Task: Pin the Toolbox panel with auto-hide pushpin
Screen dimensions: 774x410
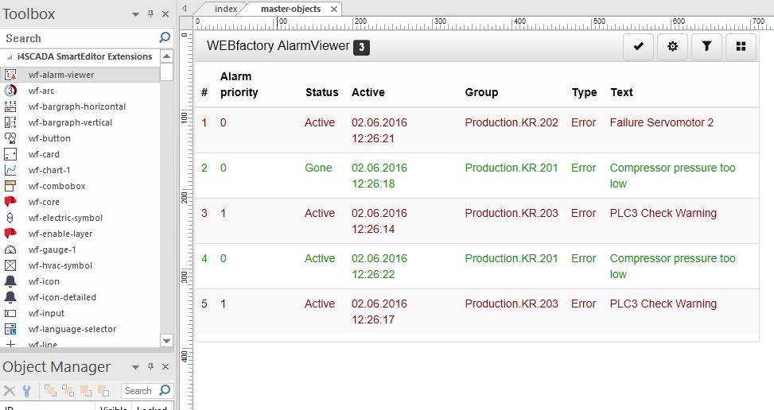Action: tap(150, 14)
